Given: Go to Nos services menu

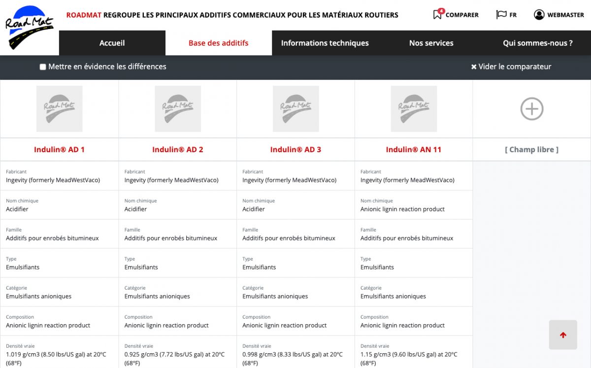Looking at the screenshot, I should [x=431, y=43].
